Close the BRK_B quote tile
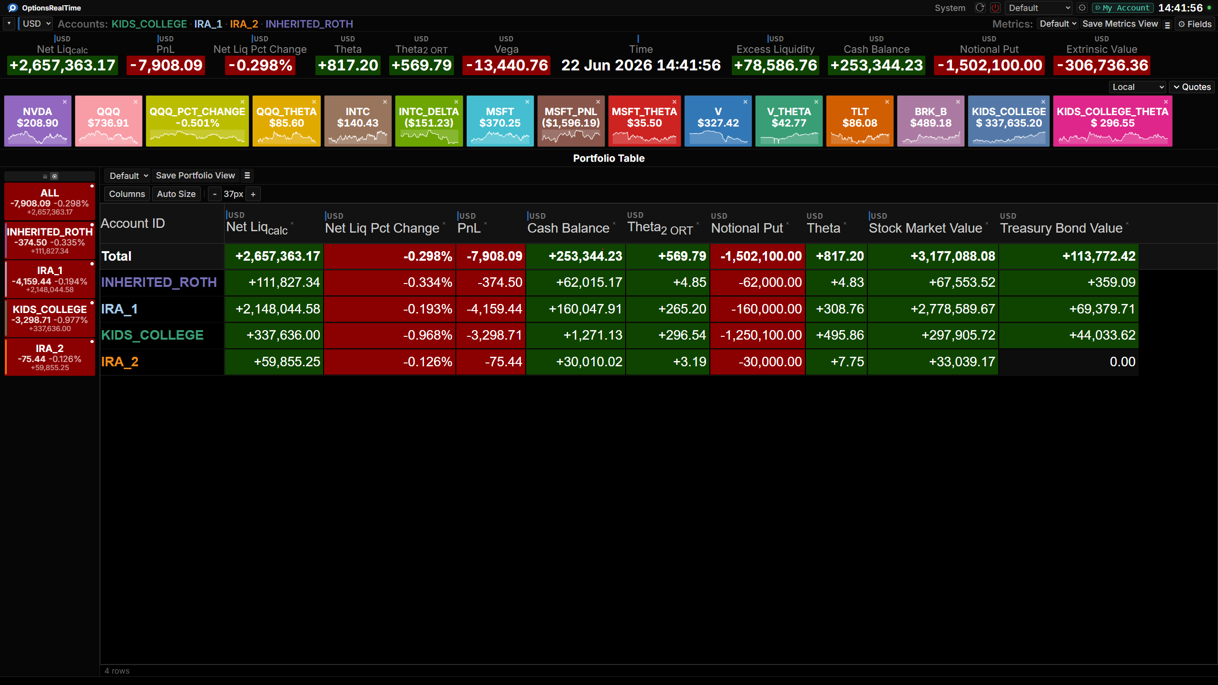The image size is (1218, 685). [958, 102]
